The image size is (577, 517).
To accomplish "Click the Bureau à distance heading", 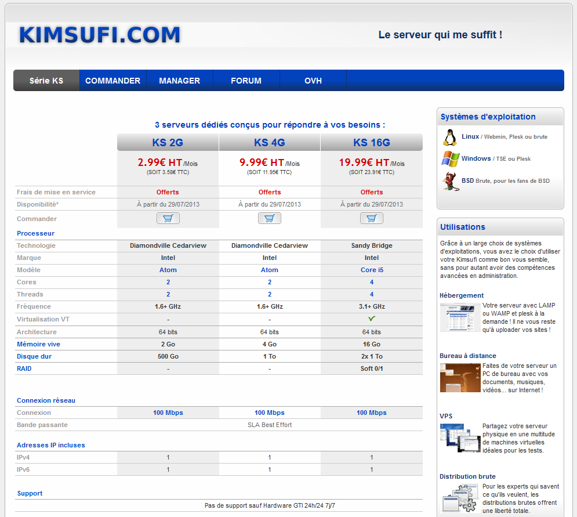I will point(468,356).
